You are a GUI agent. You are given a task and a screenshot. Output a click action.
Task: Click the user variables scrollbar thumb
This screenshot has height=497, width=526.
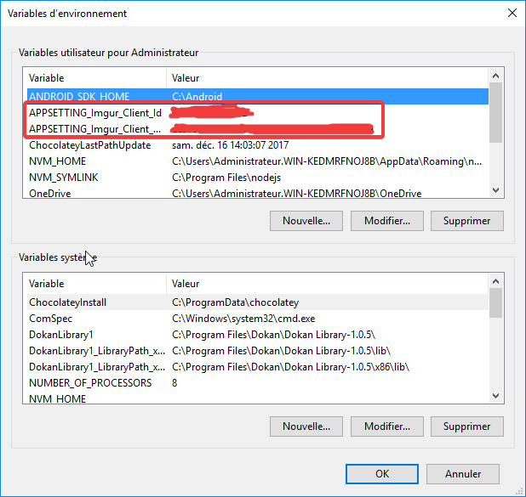click(x=496, y=113)
